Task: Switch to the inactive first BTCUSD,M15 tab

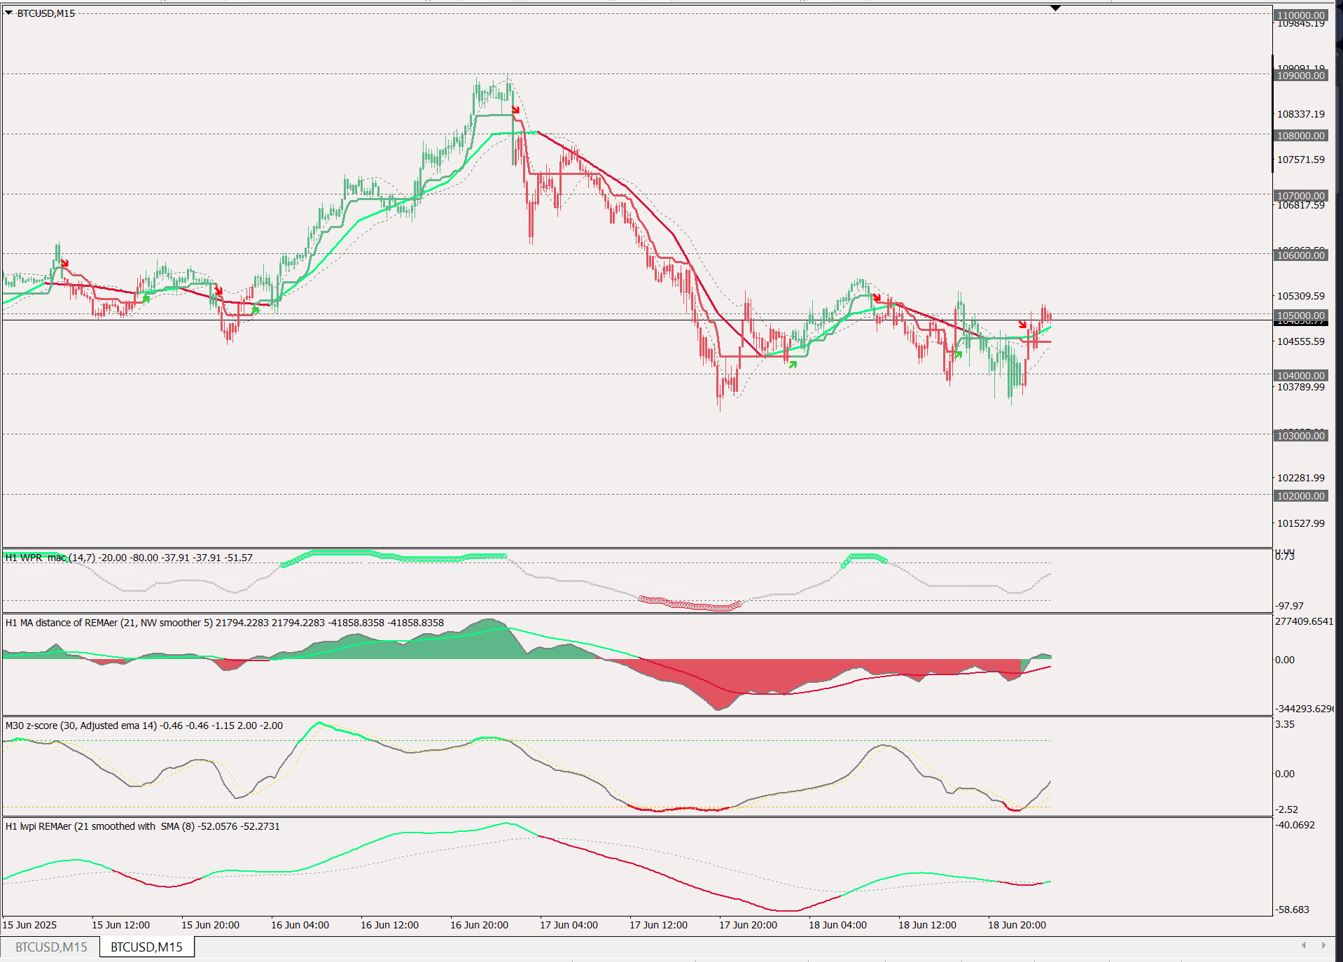Action: [x=51, y=947]
